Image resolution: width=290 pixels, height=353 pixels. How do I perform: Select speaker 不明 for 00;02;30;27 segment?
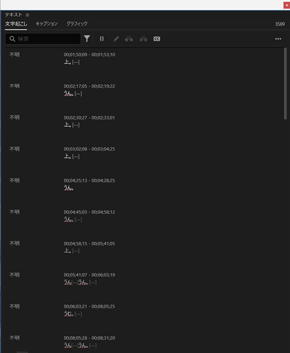(14, 118)
